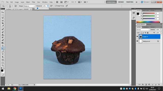Open the File menu

[7, 2]
